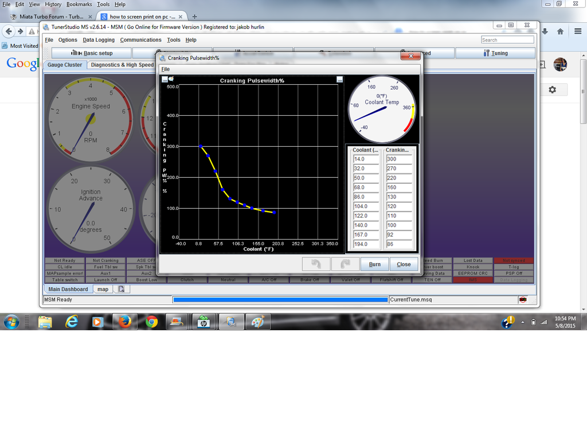This screenshot has height=430, width=587.
Task: Click the undo arrow button in dialog
Action: point(316,264)
